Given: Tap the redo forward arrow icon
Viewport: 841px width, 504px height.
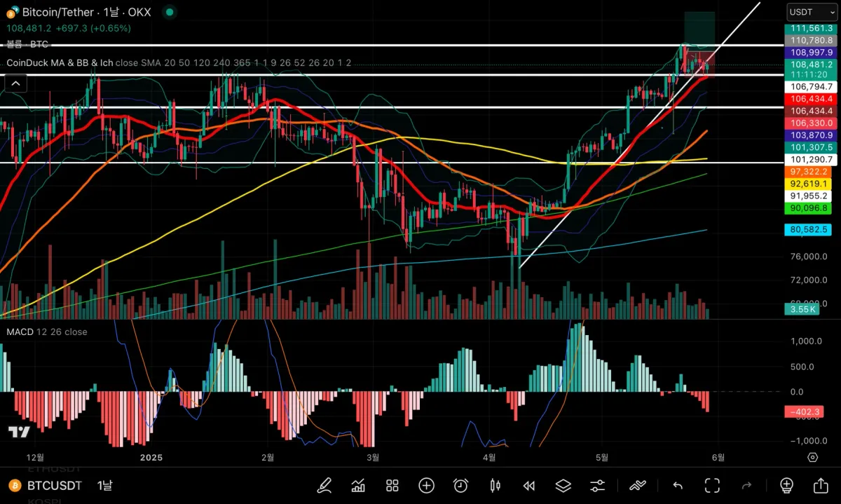Looking at the screenshot, I should pos(746,485).
